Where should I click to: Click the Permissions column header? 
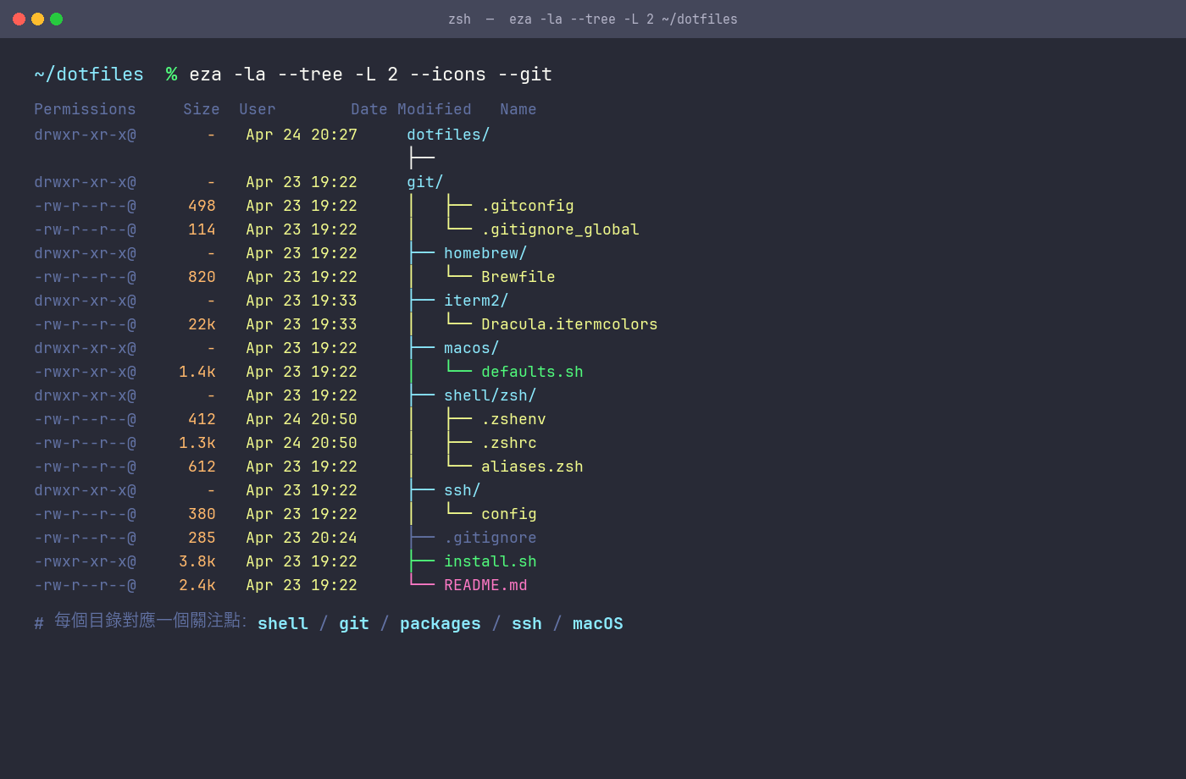(85, 109)
